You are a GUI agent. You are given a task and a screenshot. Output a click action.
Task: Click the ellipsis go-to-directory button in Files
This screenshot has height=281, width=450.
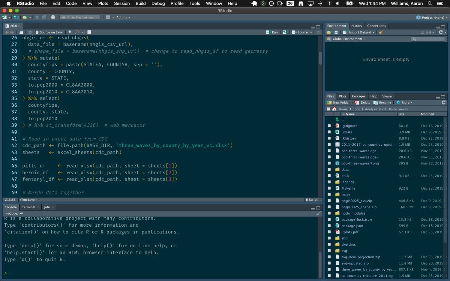pyautogui.click(x=445, y=109)
